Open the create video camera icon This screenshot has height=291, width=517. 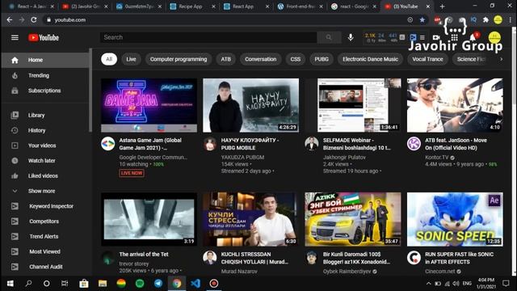[436, 37]
